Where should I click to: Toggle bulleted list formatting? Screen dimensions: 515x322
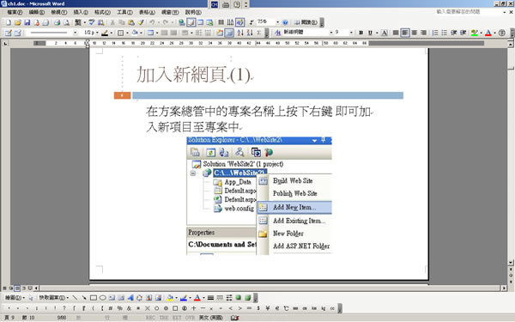(445, 33)
